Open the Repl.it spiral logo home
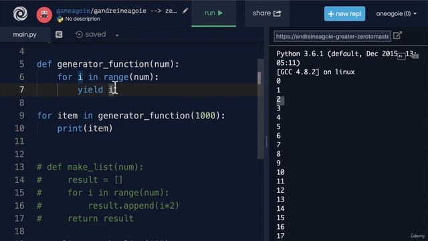 (20, 13)
